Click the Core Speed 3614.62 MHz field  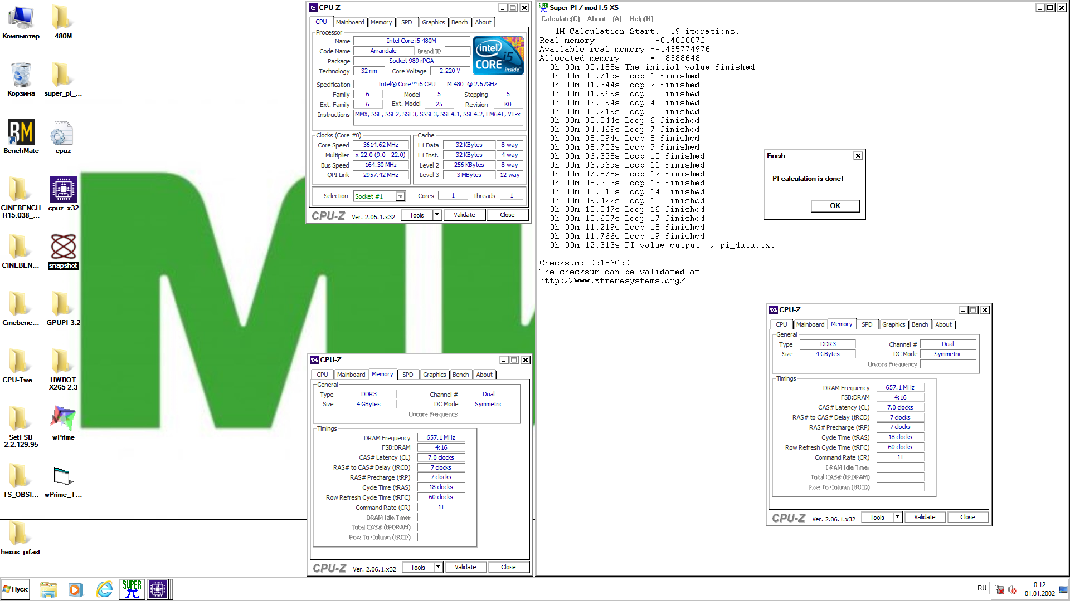click(381, 145)
